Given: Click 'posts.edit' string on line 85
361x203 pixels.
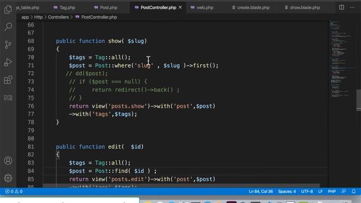Looking at the screenshot, I should (127, 179).
